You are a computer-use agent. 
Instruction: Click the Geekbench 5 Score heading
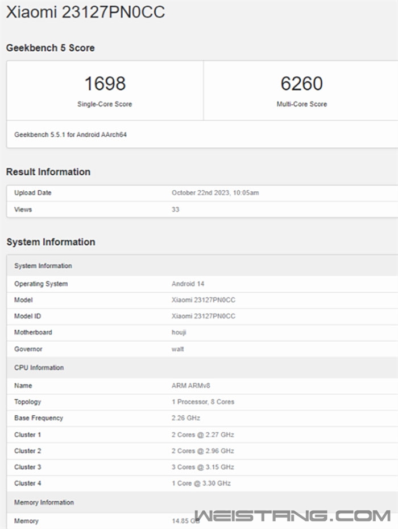[x=50, y=48]
